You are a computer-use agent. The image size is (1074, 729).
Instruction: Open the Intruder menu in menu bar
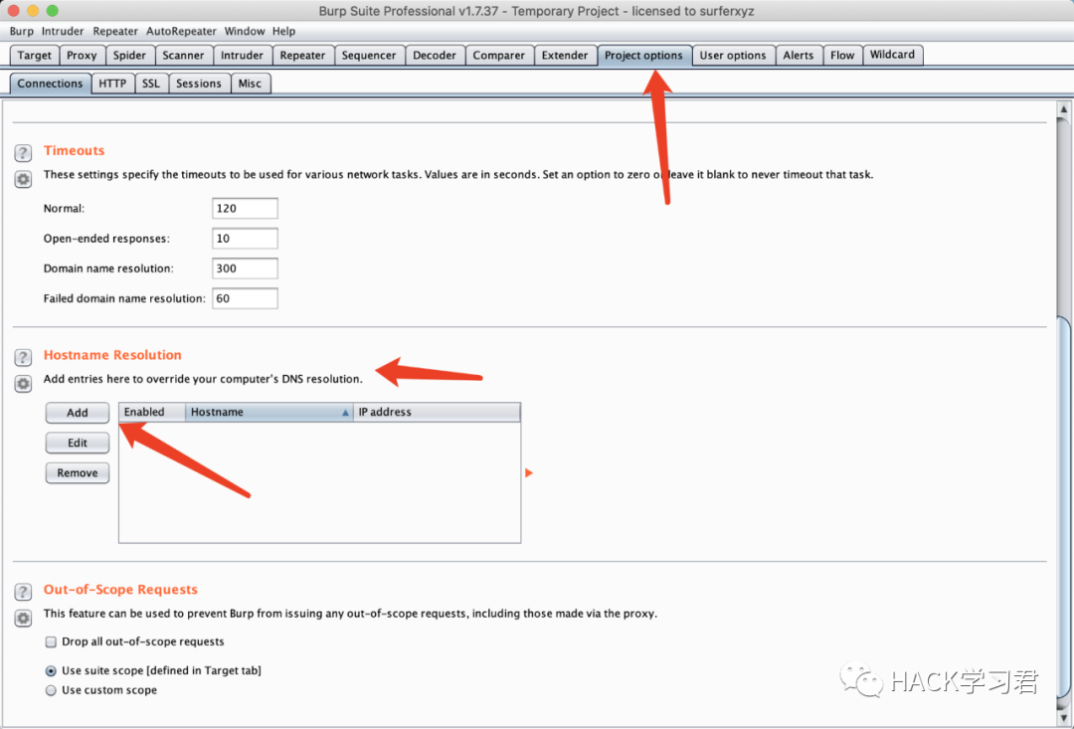point(63,31)
